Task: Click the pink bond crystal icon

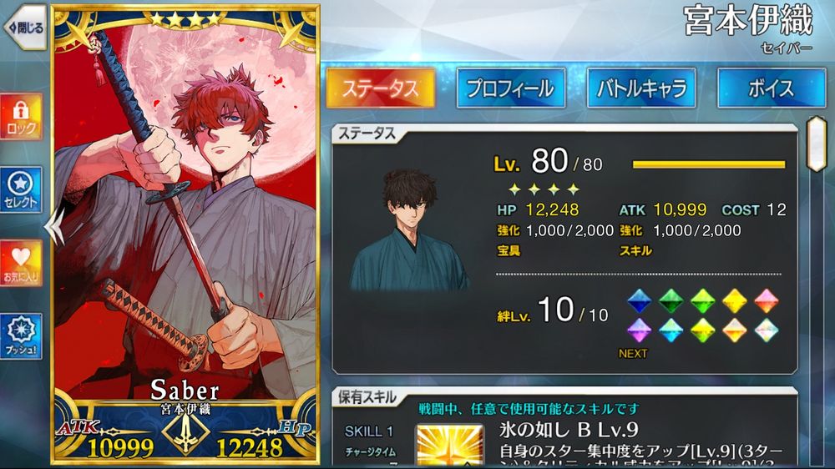Action: point(767,300)
